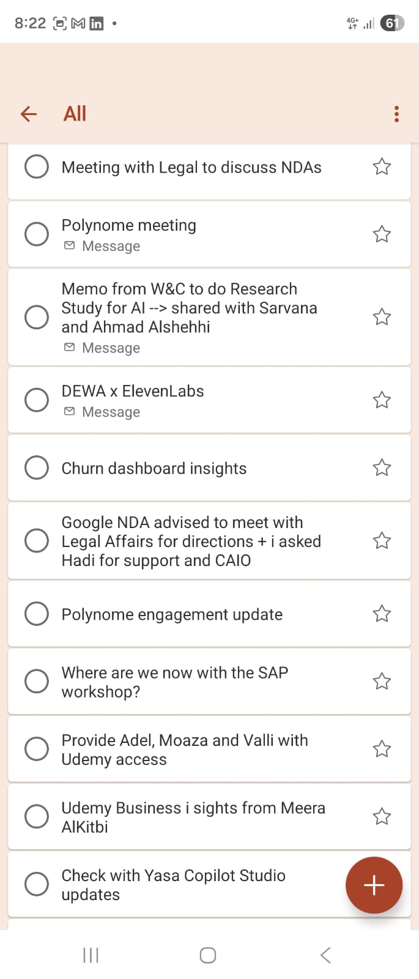Open the Message link under DEWA x ElevenLabs
The height and width of the screenshot is (979, 419).
(110, 412)
